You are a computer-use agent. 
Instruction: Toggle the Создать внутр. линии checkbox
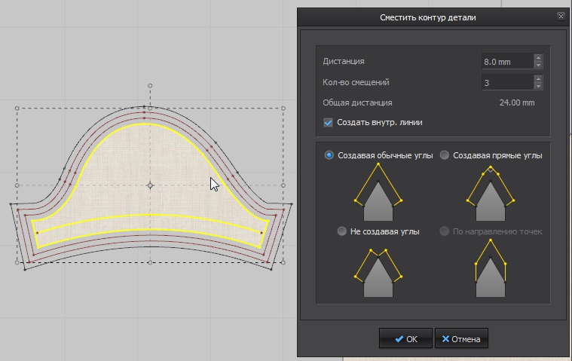click(x=328, y=122)
